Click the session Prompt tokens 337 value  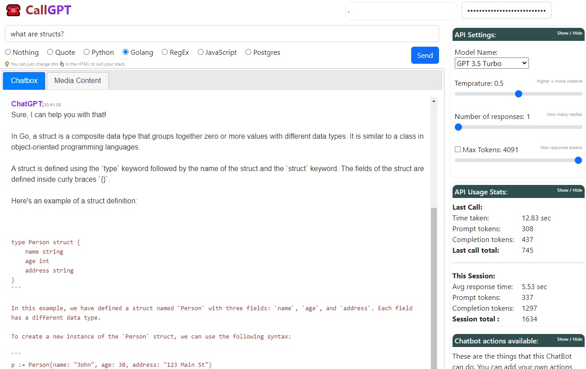click(528, 298)
